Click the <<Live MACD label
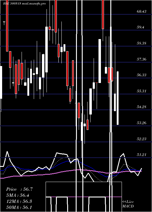The height and width of the screenshot is (212, 152). (128, 204)
